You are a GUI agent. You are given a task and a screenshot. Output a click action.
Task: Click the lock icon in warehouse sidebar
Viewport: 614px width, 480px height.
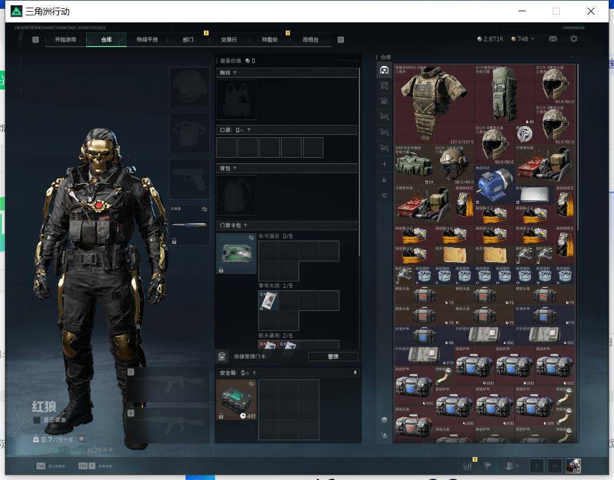(384, 180)
